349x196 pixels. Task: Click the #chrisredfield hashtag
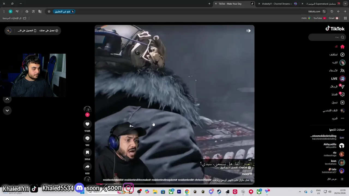click(x=202, y=180)
